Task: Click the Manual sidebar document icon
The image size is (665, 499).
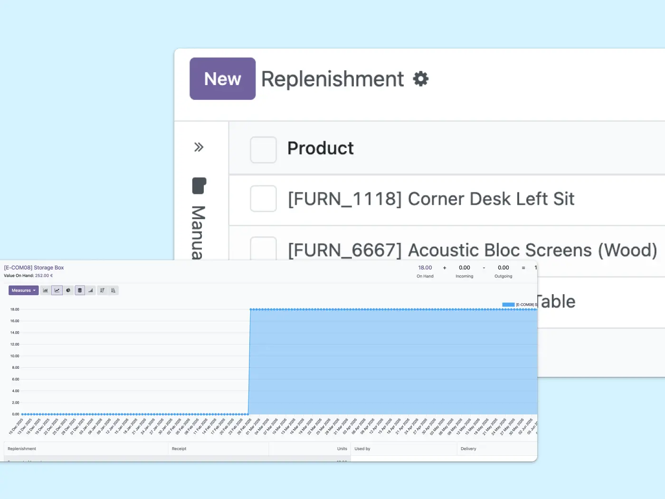Action: (x=199, y=186)
